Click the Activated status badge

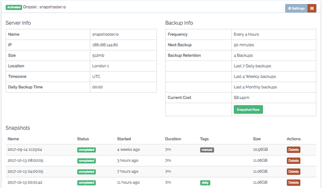tap(14, 7)
